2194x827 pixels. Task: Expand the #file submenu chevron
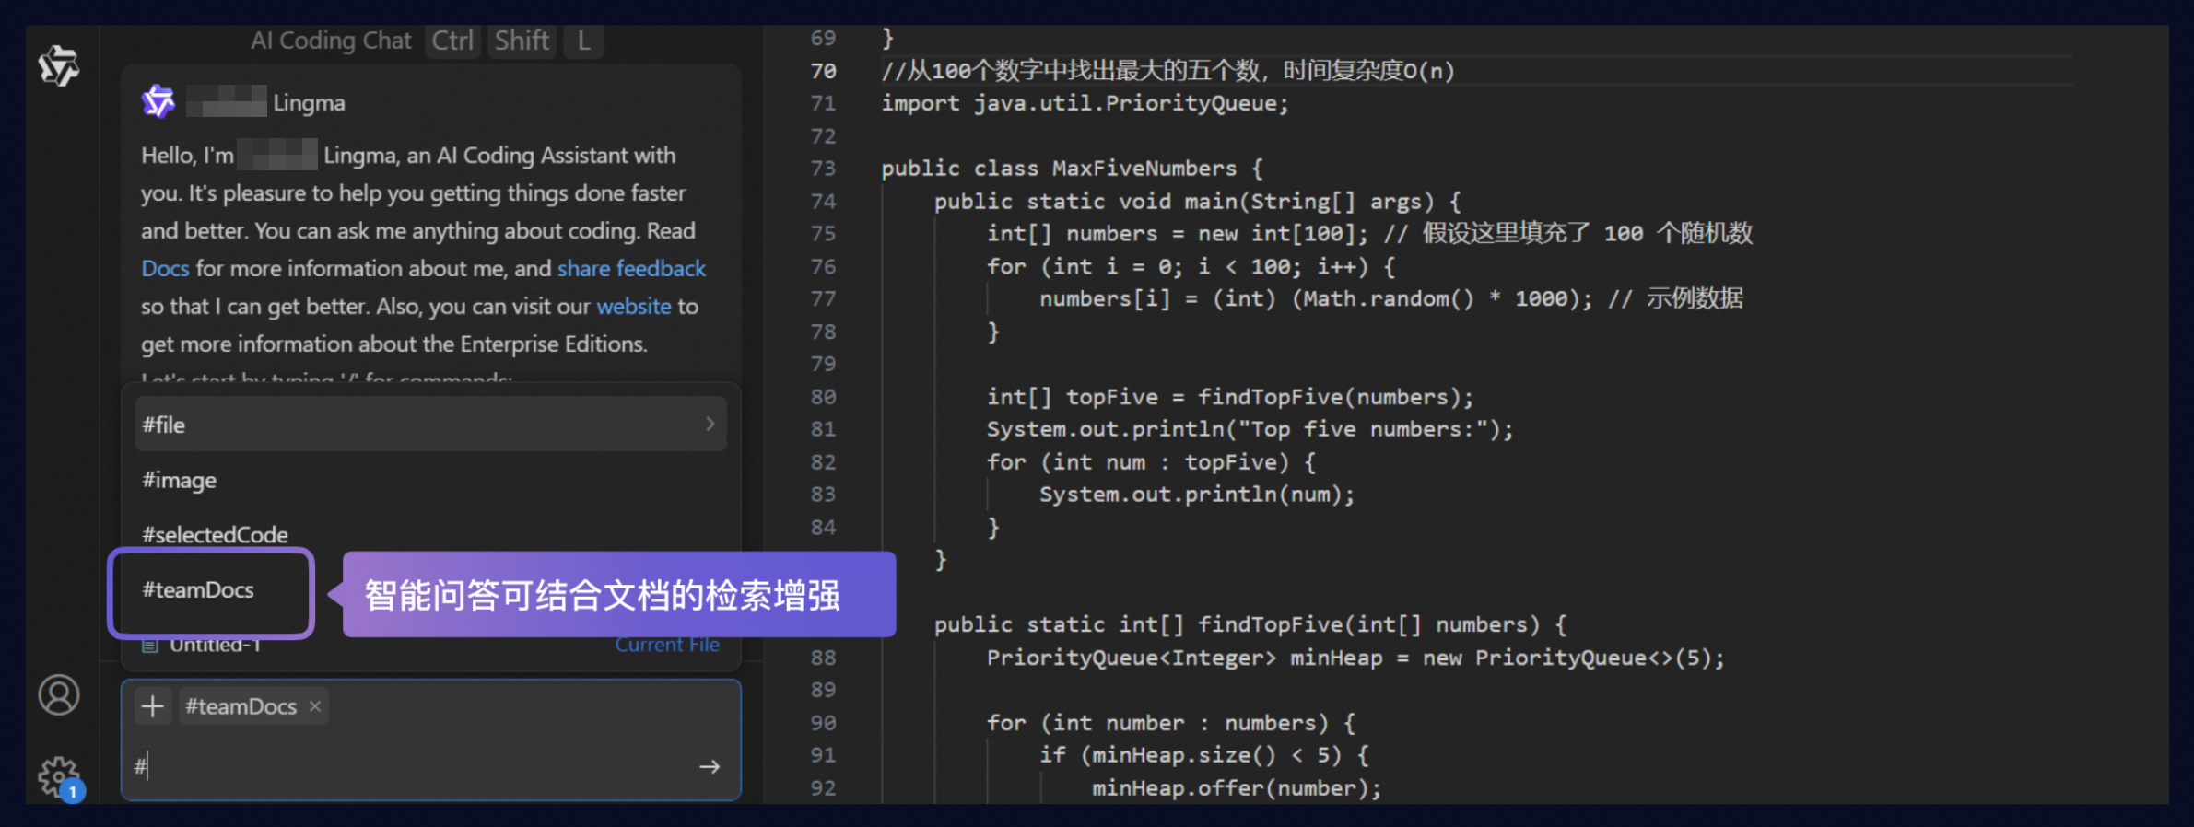point(710,424)
